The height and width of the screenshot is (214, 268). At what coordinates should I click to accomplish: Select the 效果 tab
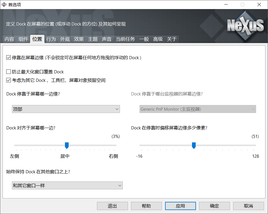tap(79, 39)
